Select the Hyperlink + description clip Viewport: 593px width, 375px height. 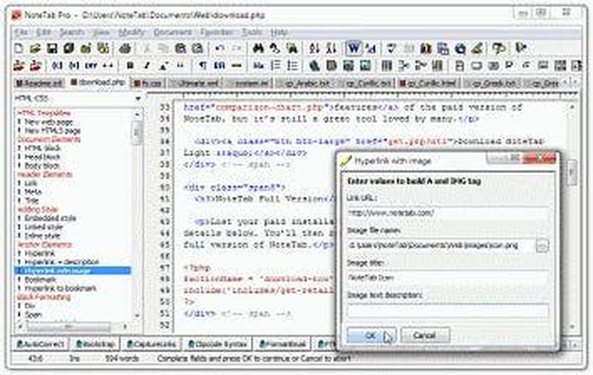pyautogui.click(x=62, y=262)
